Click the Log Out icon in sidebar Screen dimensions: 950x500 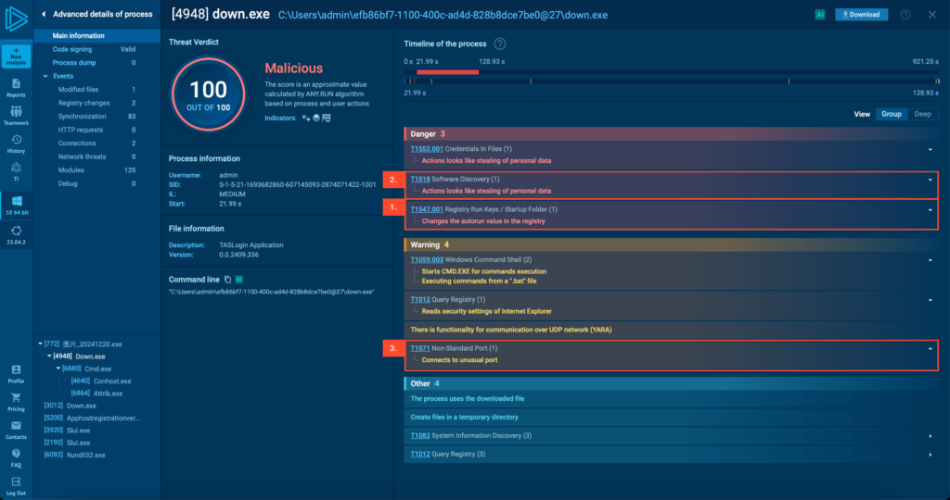coord(16,485)
